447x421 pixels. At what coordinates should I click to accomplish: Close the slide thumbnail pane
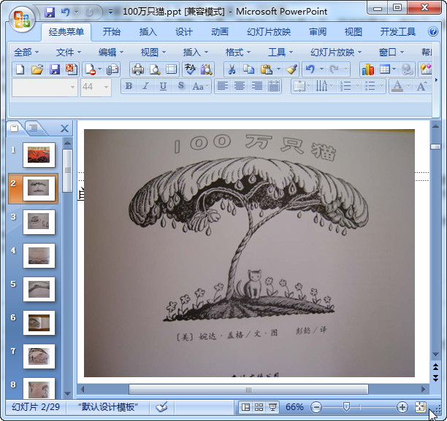[65, 128]
